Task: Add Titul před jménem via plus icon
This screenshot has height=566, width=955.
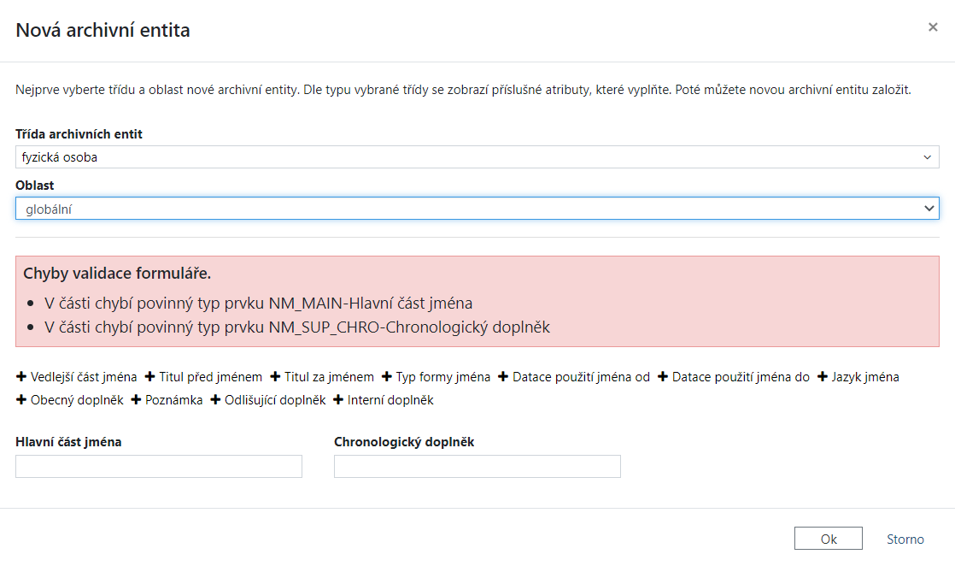Action: coord(150,377)
